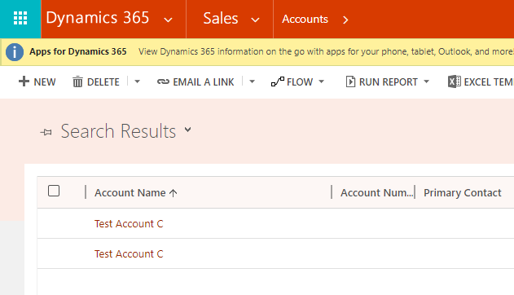Sort by the Primary Contact column header
The width and height of the screenshot is (514, 295).
pyautogui.click(x=463, y=193)
